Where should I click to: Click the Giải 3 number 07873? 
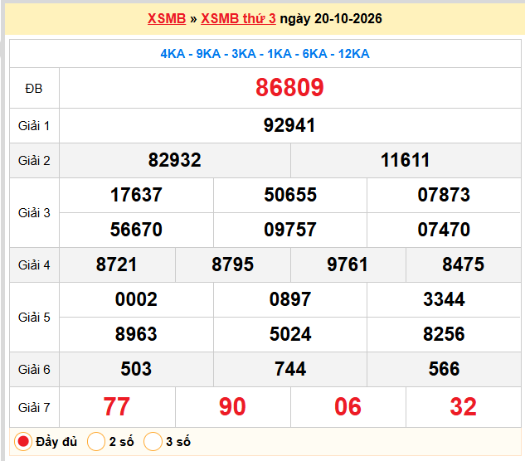coord(444,195)
